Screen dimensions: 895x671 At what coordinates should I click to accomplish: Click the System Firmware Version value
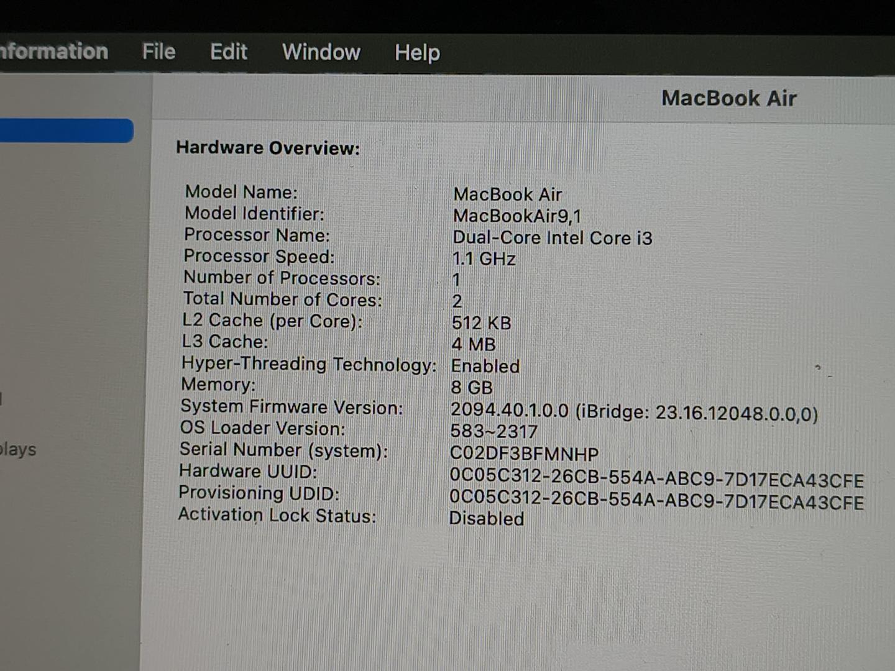[634, 412]
